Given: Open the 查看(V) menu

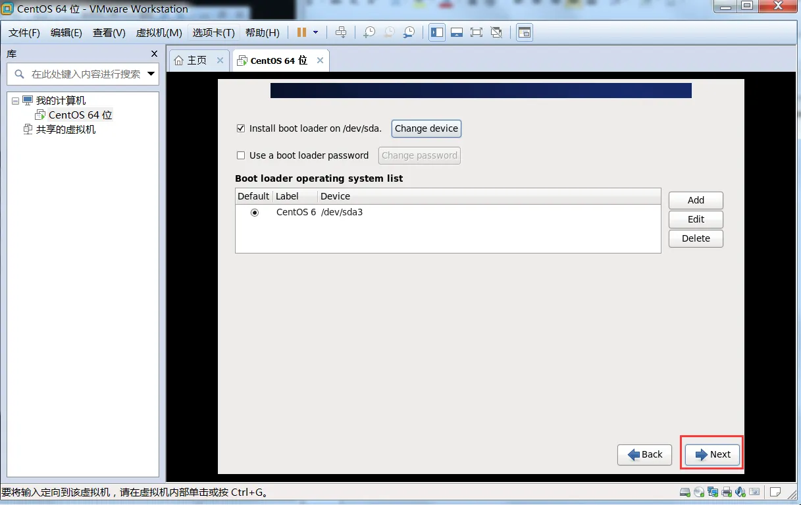Looking at the screenshot, I should click(x=109, y=33).
